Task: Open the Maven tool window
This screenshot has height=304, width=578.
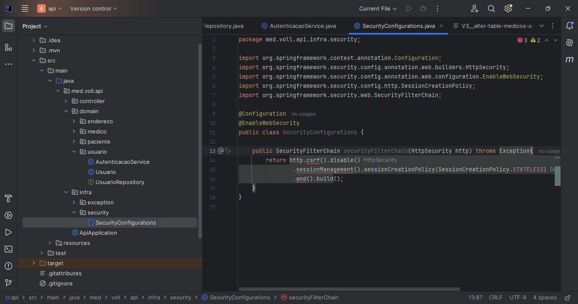Action: [570, 60]
